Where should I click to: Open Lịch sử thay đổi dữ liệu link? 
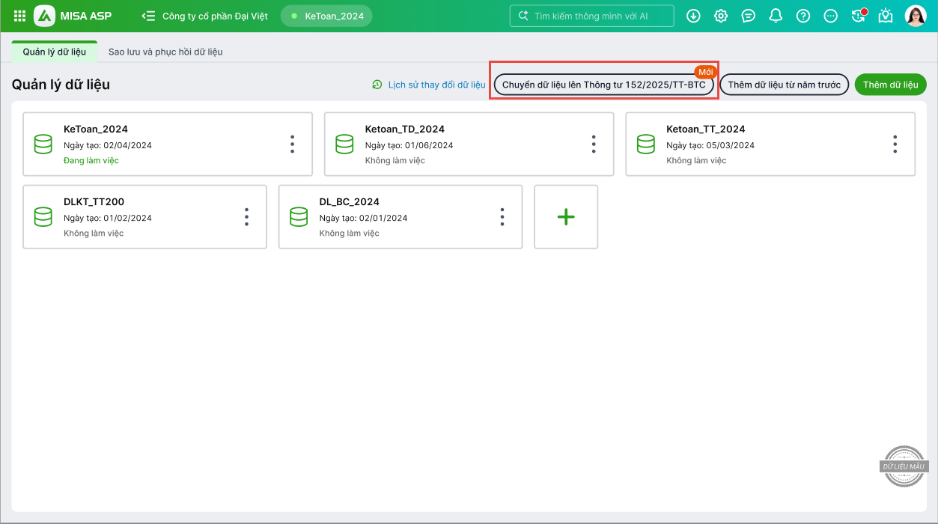[429, 85]
